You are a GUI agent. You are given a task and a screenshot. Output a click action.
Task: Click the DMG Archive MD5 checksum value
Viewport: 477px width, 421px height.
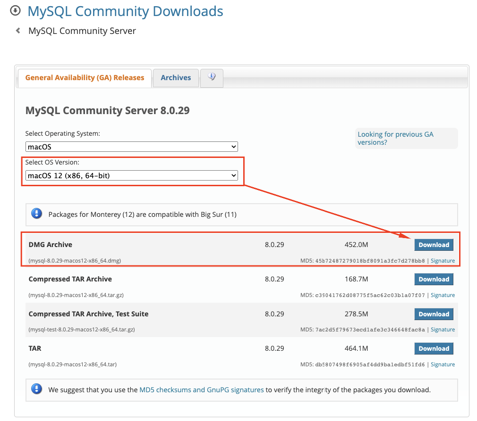[x=370, y=261]
